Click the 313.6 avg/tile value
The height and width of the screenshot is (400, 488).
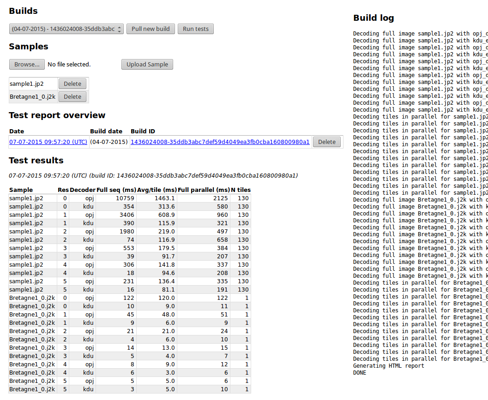point(167,207)
